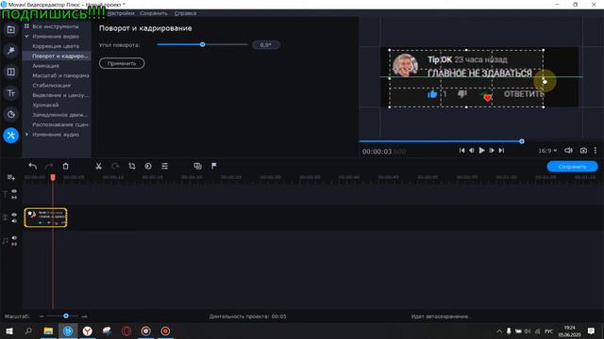Click the rotation angle slider handle
The height and width of the screenshot is (339, 604).
pyautogui.click(x=202, y=44)
